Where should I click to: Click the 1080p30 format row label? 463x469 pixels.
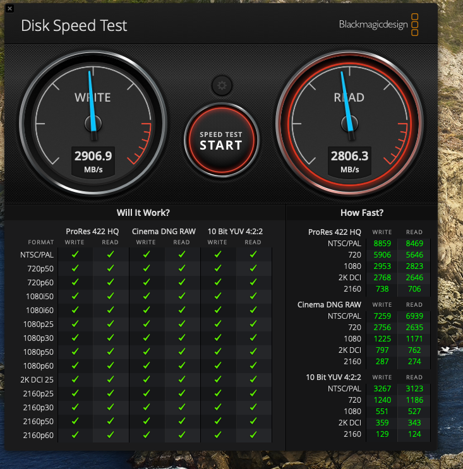coord(39,338)
